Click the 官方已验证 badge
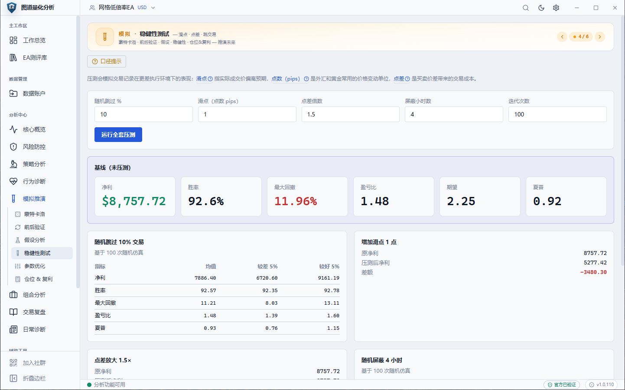 (x=562, y=384)
